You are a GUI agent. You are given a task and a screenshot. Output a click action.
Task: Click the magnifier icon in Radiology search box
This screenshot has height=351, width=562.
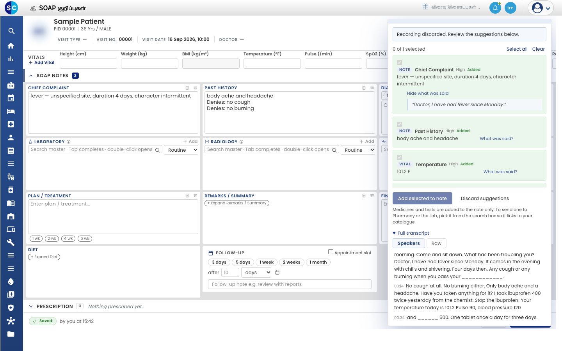point(334,150)
